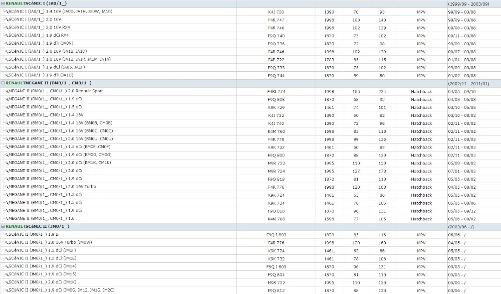Collapse the RENAULT MEGANE II (BM0/1_, CM0/1_) group
This screenshot has height=294, width=501.
click(3, 83)
